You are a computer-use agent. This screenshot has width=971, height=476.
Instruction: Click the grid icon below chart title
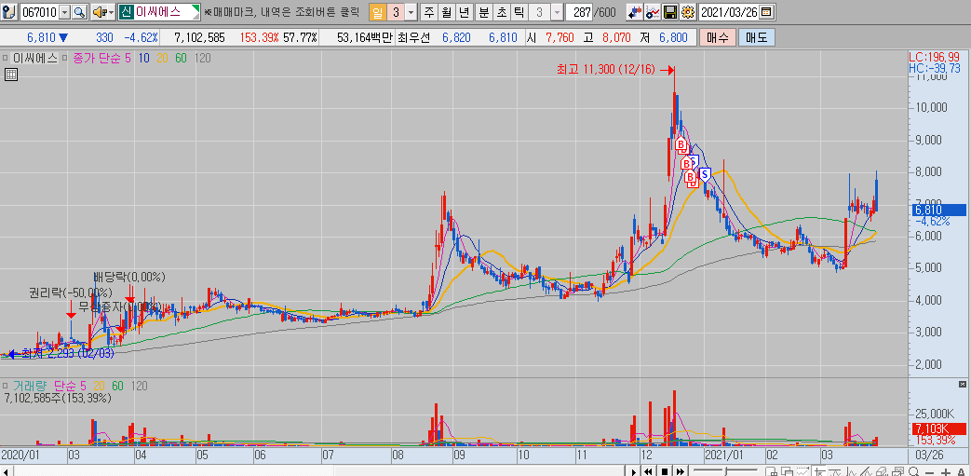tap(11, 75)
